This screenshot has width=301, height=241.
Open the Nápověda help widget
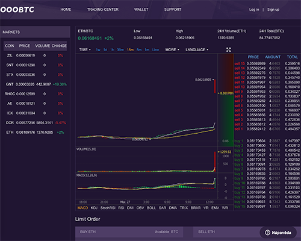click(x=278, y=233)
